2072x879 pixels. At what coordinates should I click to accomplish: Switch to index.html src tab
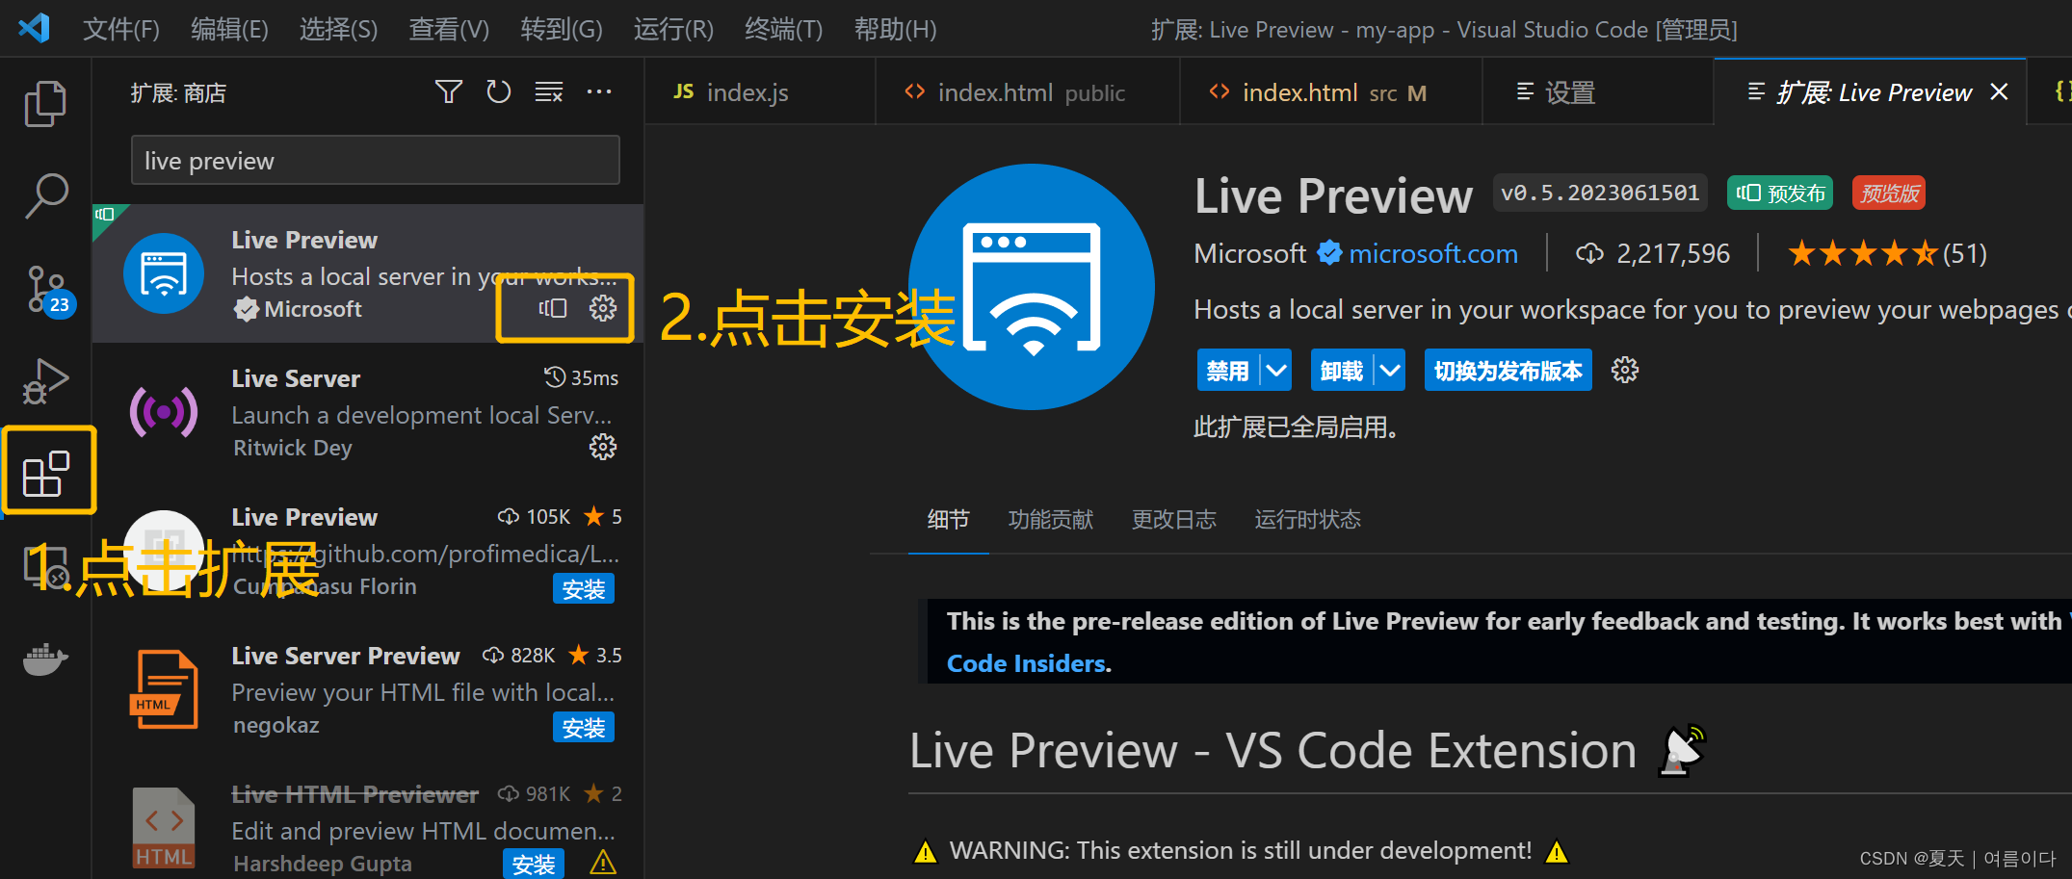(x=1331, y=92)
